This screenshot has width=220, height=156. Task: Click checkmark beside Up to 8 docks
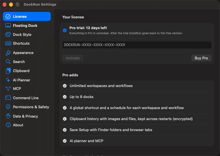pyautogui.click(x=65, y=97)
